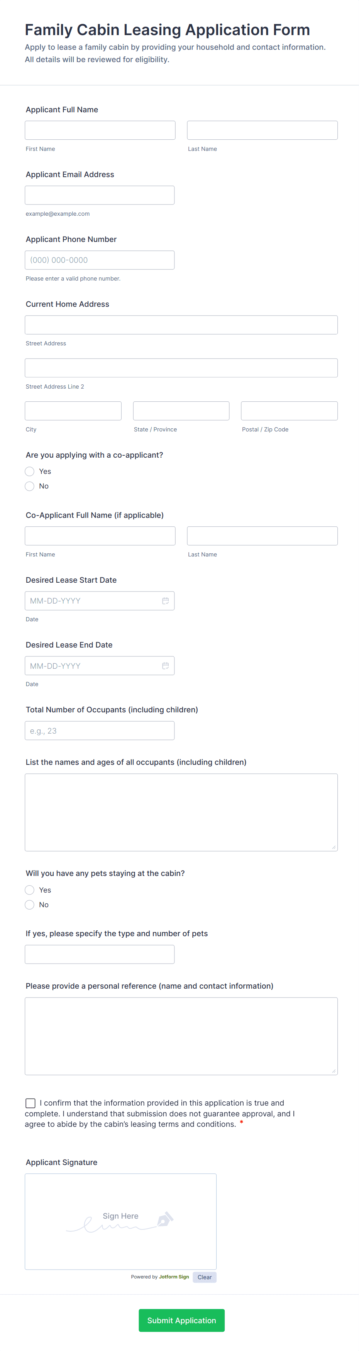359x1351 pixels.
Task: Click the pen icon in signature pad
Action: (165, 1219)
